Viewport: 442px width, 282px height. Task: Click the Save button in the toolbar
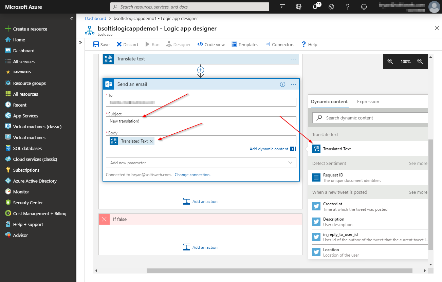pyautogui.click(x=101, y=44)
